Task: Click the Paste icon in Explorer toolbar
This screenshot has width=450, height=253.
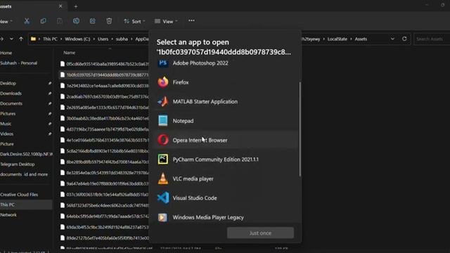Action: (59, 21)
